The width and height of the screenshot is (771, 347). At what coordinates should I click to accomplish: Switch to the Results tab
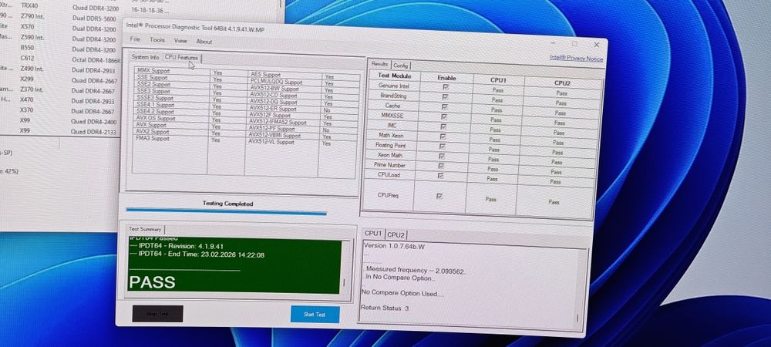(x=379, y=64)
